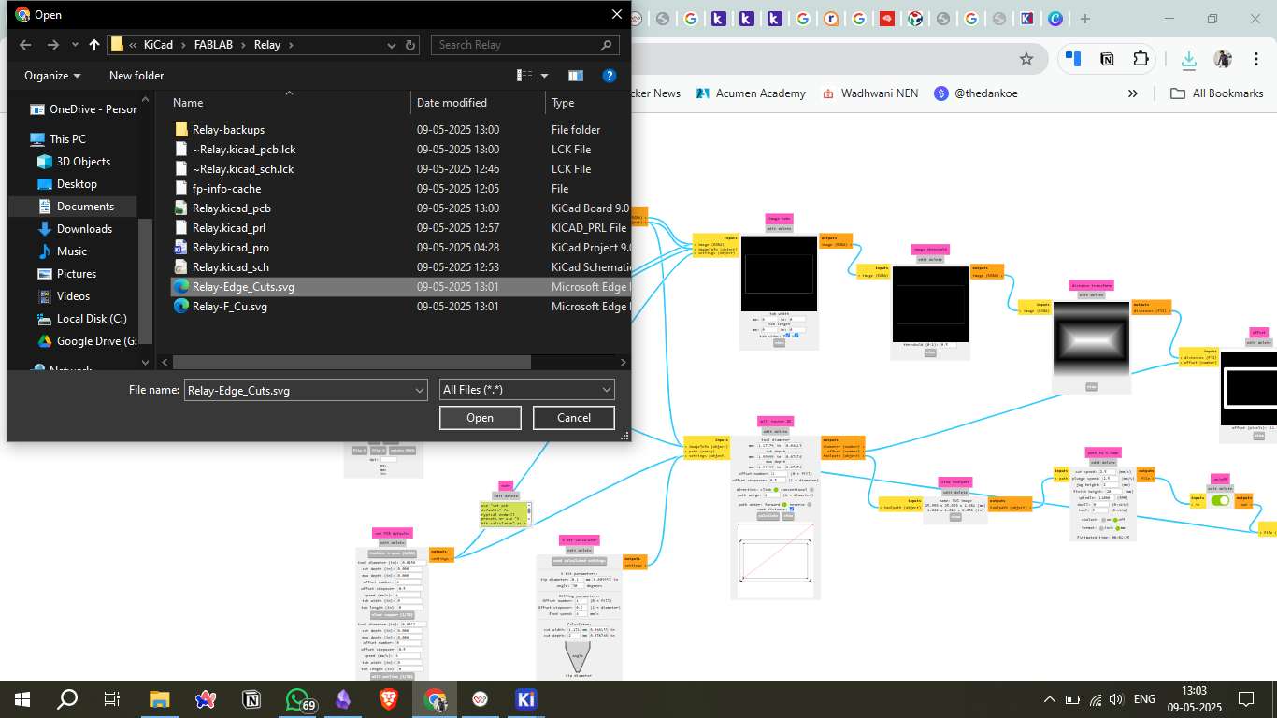This screenshot has width=1277, height=718.
Task: Open view options dropdown arrow
Action: pyautogui.click(x=544, y=76)
